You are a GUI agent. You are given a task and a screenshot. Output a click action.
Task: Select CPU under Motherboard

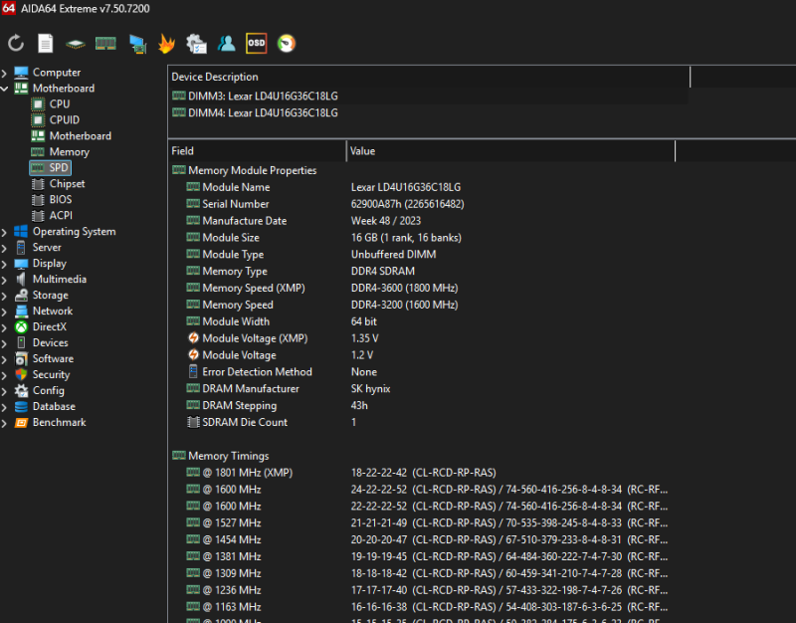pos(60,104)
